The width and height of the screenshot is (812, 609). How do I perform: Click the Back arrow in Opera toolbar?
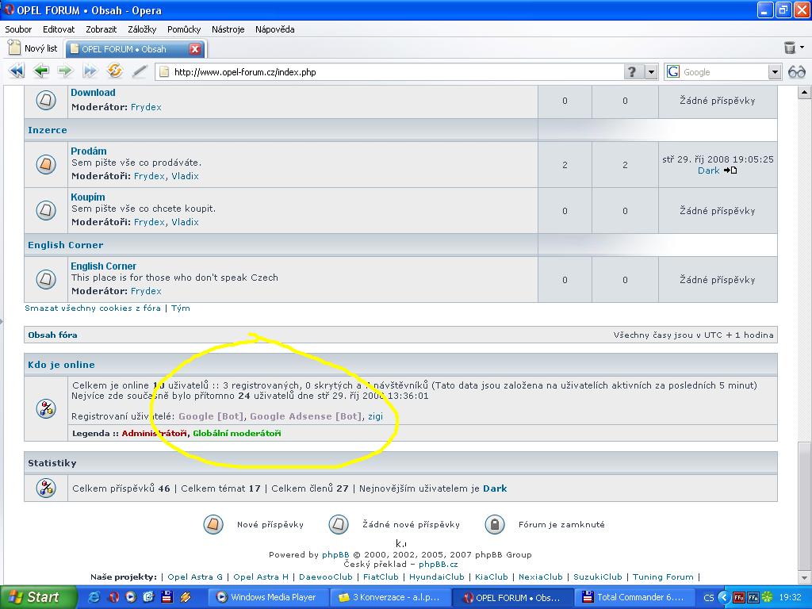coord(41,71)
